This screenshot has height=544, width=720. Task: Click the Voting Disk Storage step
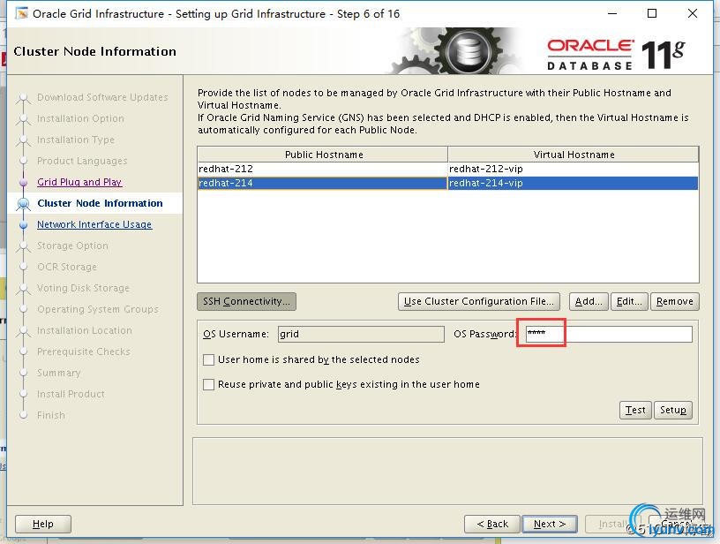pyautogui.click(x=83, y=288)
